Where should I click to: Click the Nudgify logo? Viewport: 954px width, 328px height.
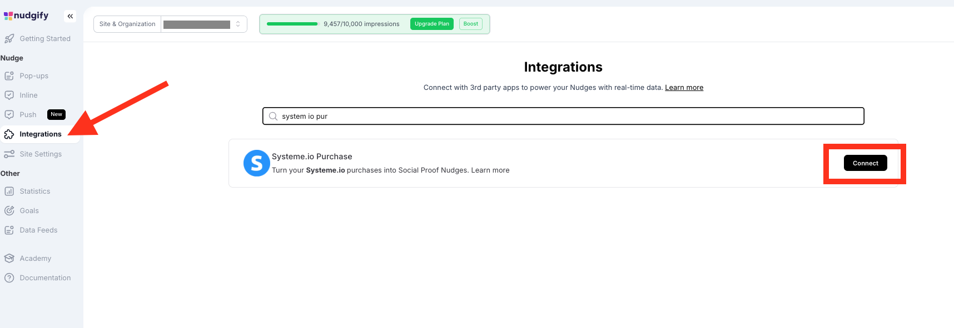pos(26,16)
